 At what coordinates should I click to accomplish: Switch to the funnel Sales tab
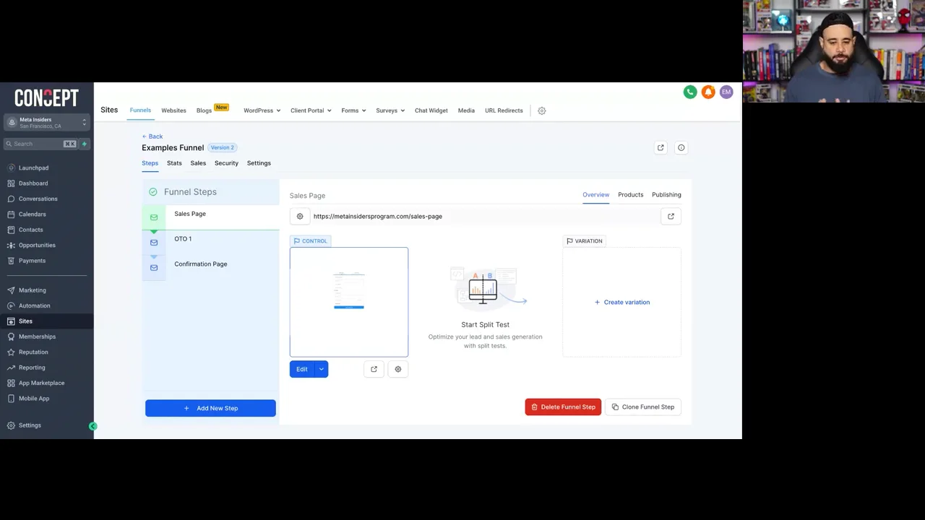point(198,163)
